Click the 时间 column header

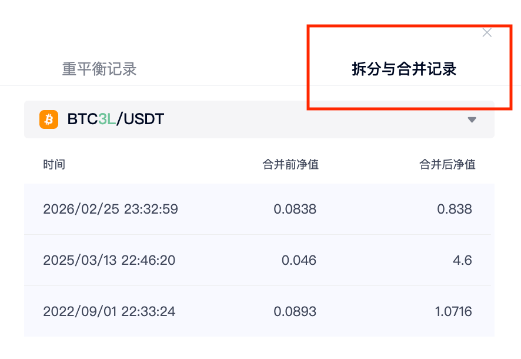point(54,165)
